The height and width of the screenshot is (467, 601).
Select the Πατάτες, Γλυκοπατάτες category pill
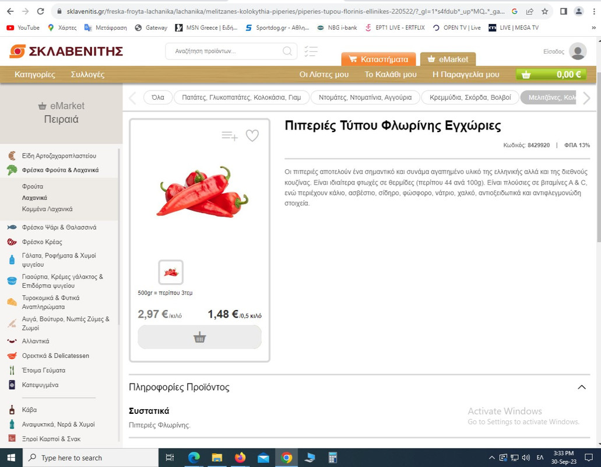(241, 97)
